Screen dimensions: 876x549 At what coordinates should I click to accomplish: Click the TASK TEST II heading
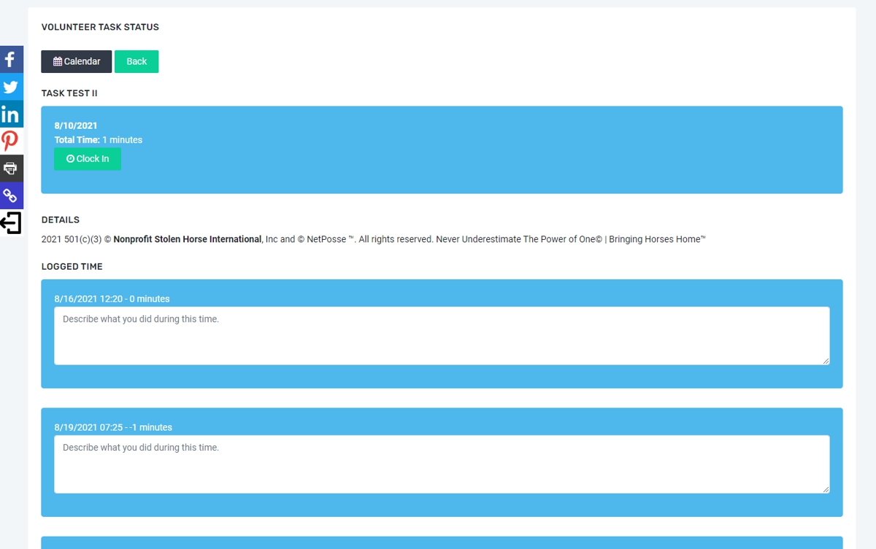[x=69, y=93]
